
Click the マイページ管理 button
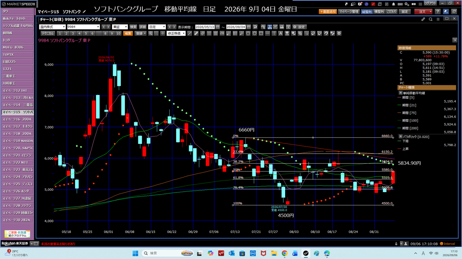tap(349, 12)
